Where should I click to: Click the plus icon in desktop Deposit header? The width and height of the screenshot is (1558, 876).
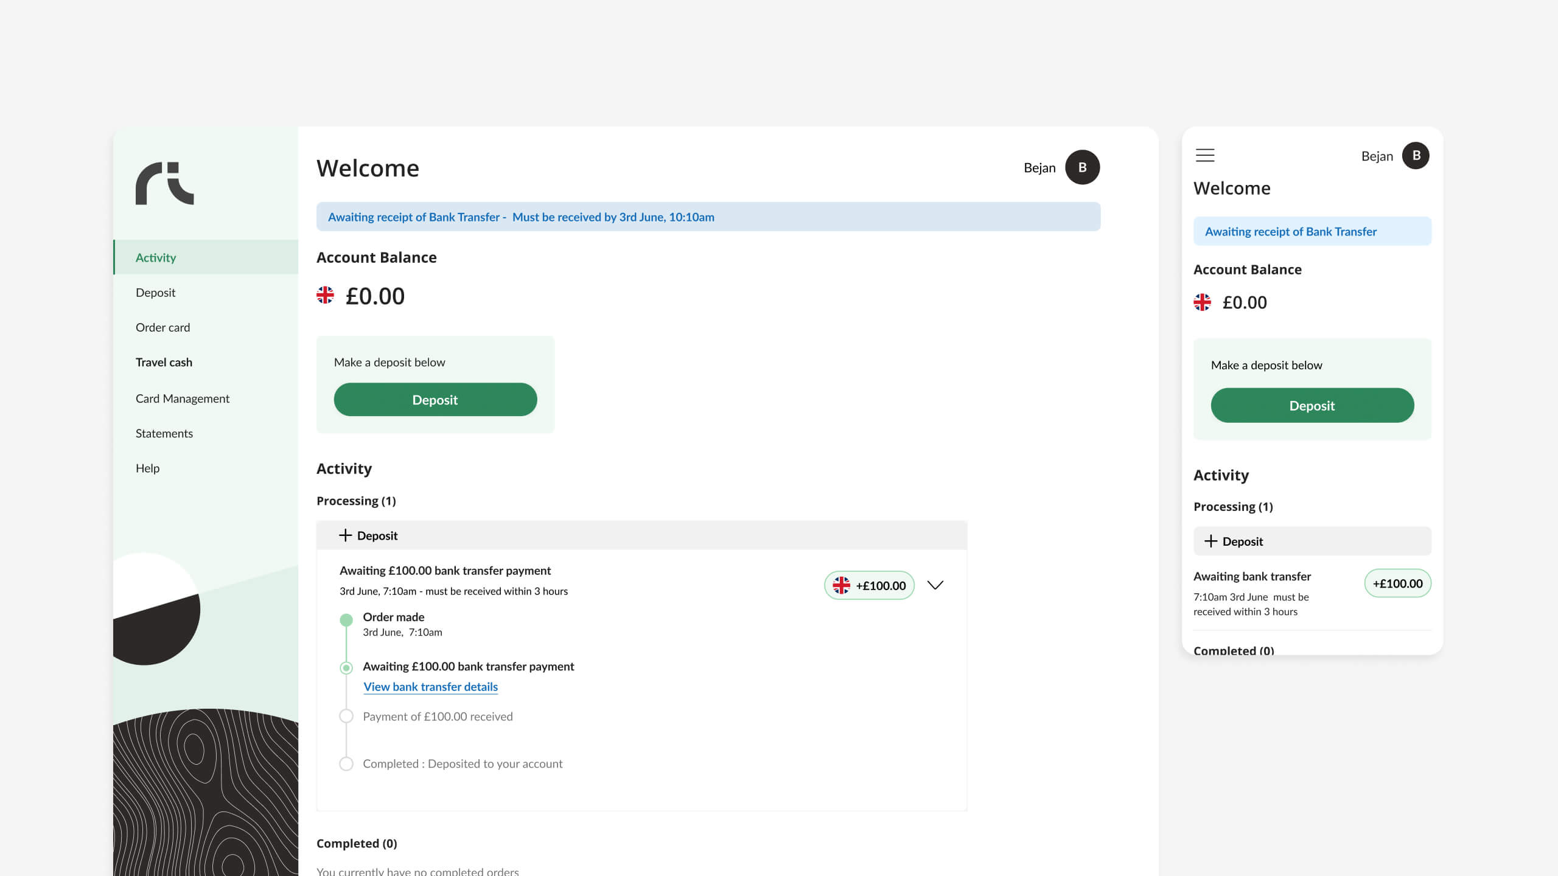(345, 535)
